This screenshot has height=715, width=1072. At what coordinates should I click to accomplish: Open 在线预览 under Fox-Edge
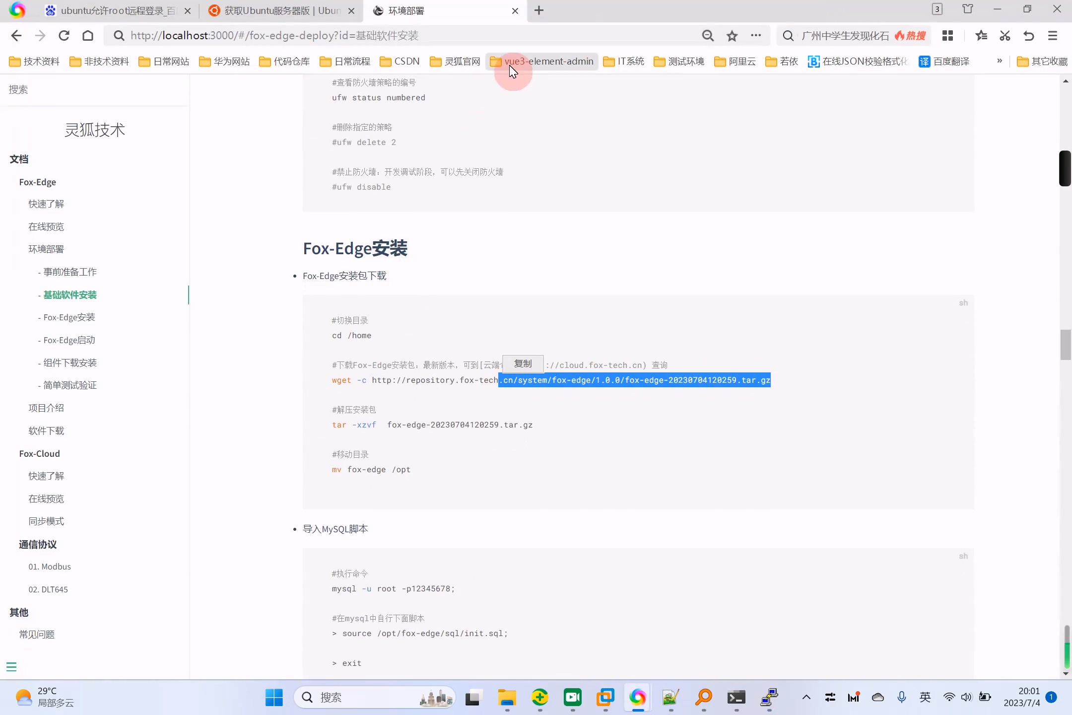pyautogui.click(x=46, y=227)
